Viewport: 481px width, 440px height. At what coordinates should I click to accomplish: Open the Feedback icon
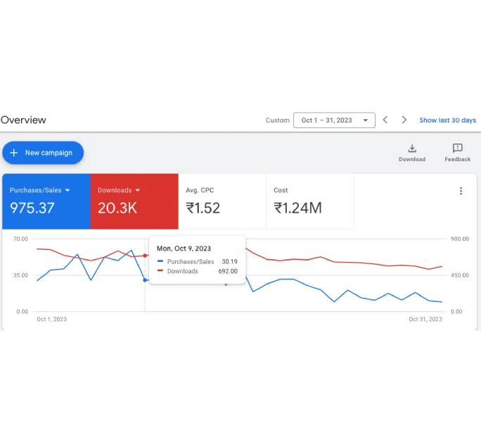457,149
